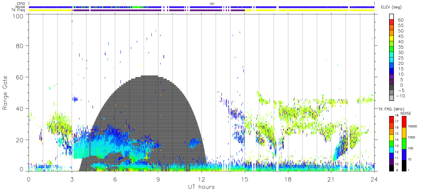Image resolution: width=421 pixels, height=194 pixels.
Task: Click the 'TX Freq' strip label at top left
Action: pos(19,10)
